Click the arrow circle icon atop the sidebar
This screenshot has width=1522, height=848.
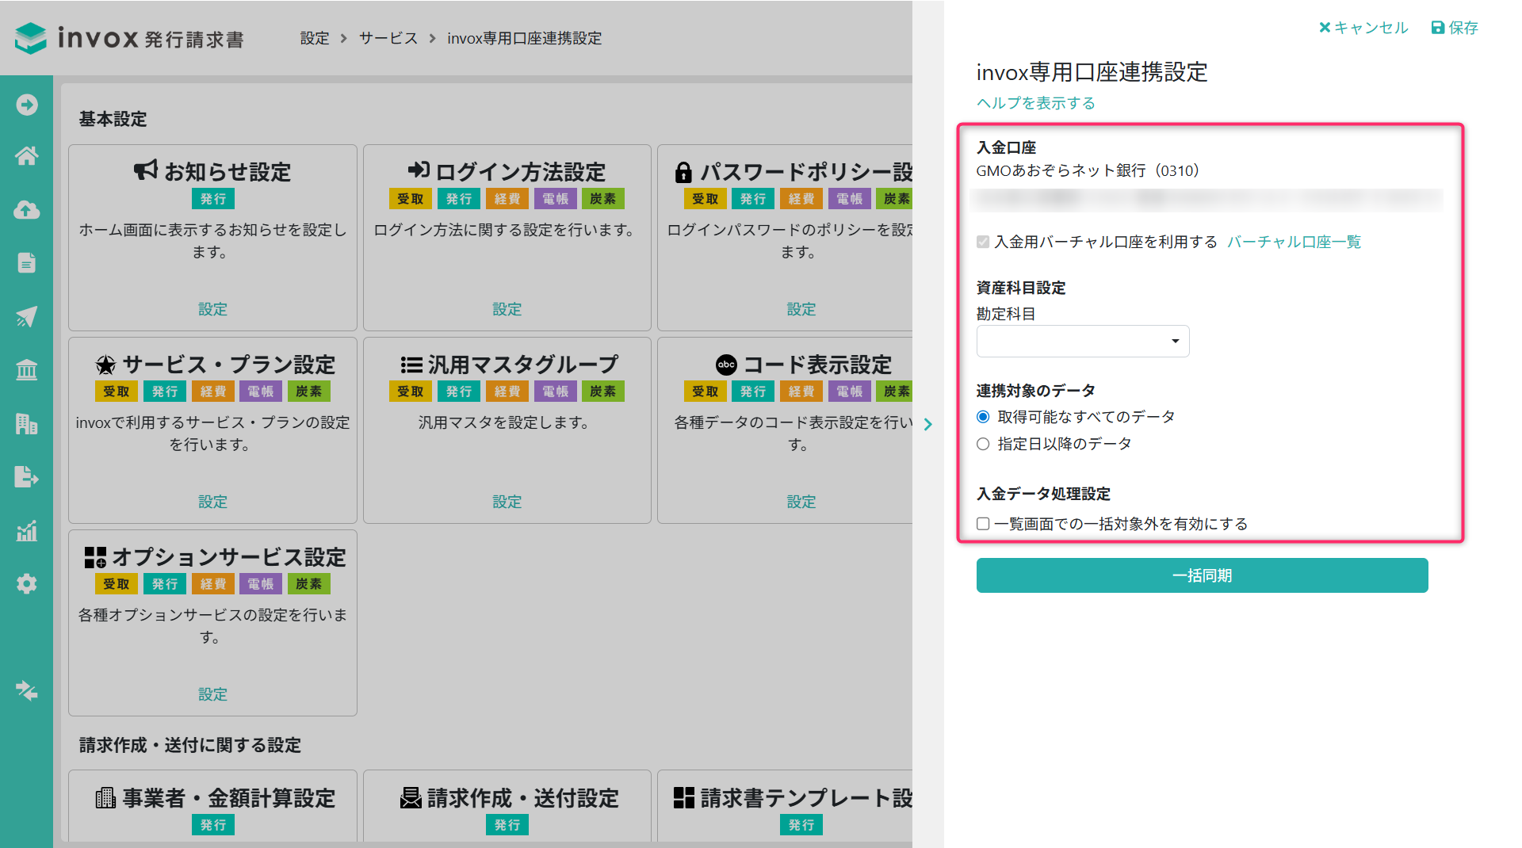[x=26, y=105]
